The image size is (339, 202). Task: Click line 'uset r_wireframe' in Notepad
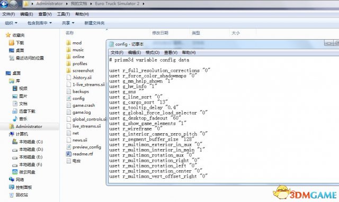coord(136,128)
